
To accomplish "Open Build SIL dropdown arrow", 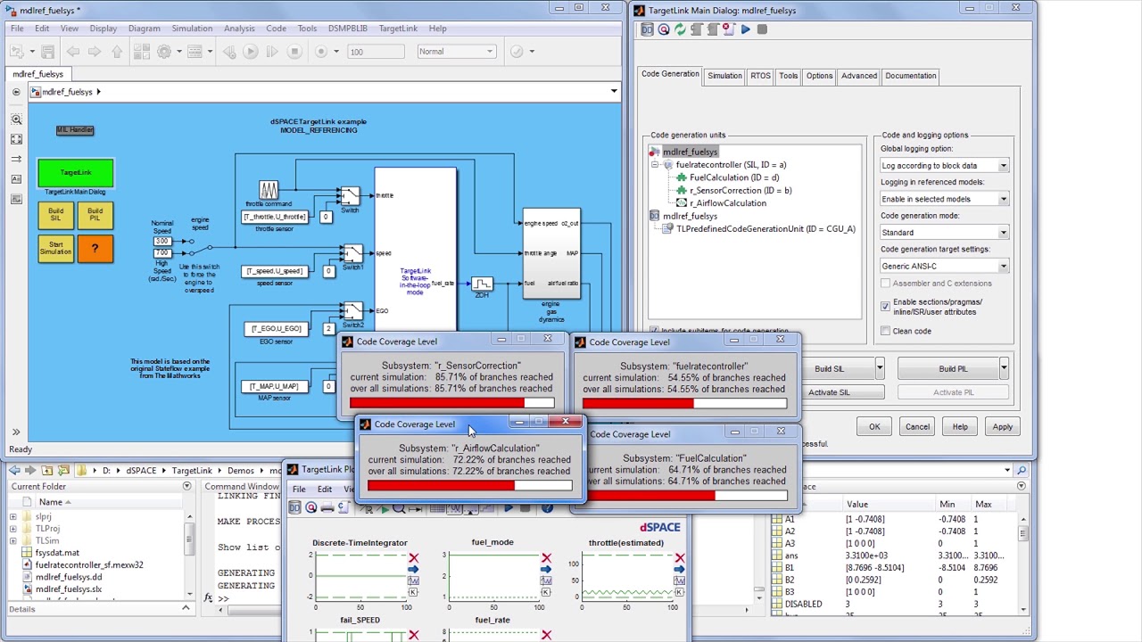I will coord(880,368).
